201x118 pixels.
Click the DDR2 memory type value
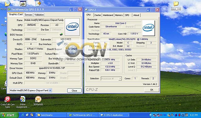click(33, 59)
